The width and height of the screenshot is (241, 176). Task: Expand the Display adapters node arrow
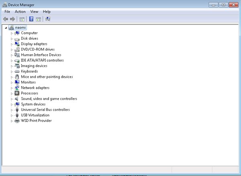12,44
